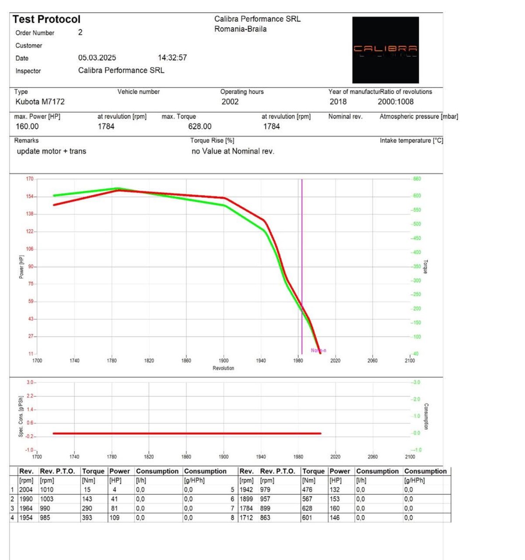This screenshot has width=525, height=560.
Task: Click table row 3 torque value 290
Action: click(87, 508)
